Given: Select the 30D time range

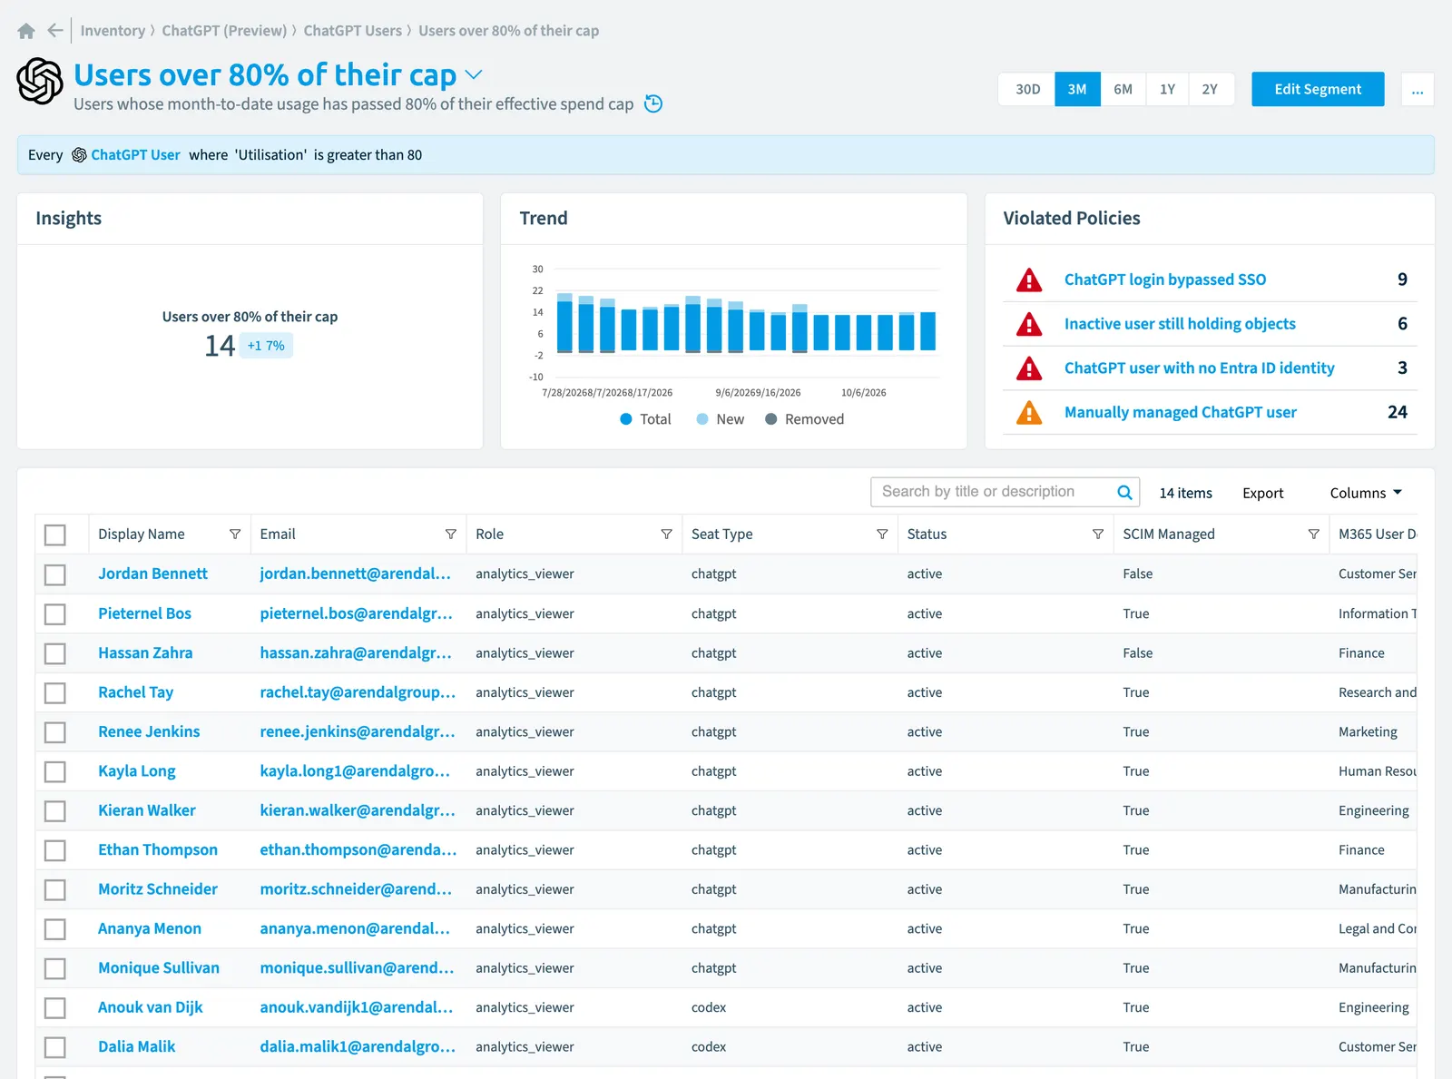Looking at the screenshot, I should click(1027, 89).
